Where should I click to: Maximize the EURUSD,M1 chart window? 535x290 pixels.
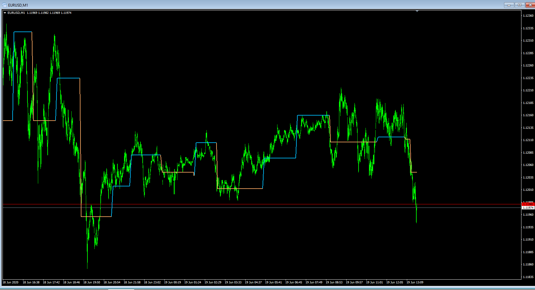[x=520, y=5]
